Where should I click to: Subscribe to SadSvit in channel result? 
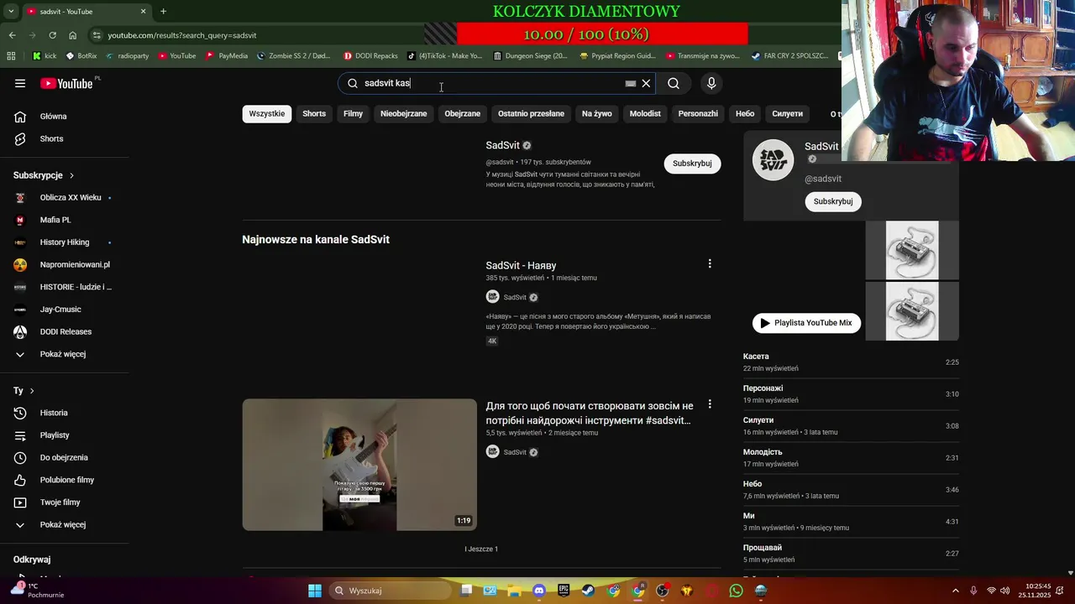point(692,164)
